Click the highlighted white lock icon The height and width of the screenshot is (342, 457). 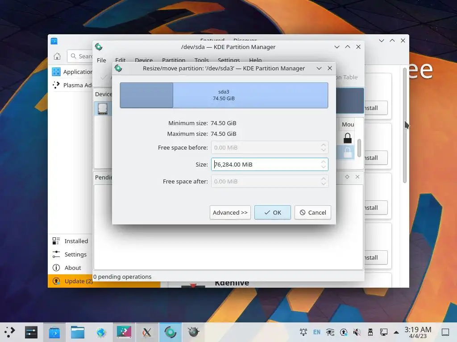(x=347, y=152)
